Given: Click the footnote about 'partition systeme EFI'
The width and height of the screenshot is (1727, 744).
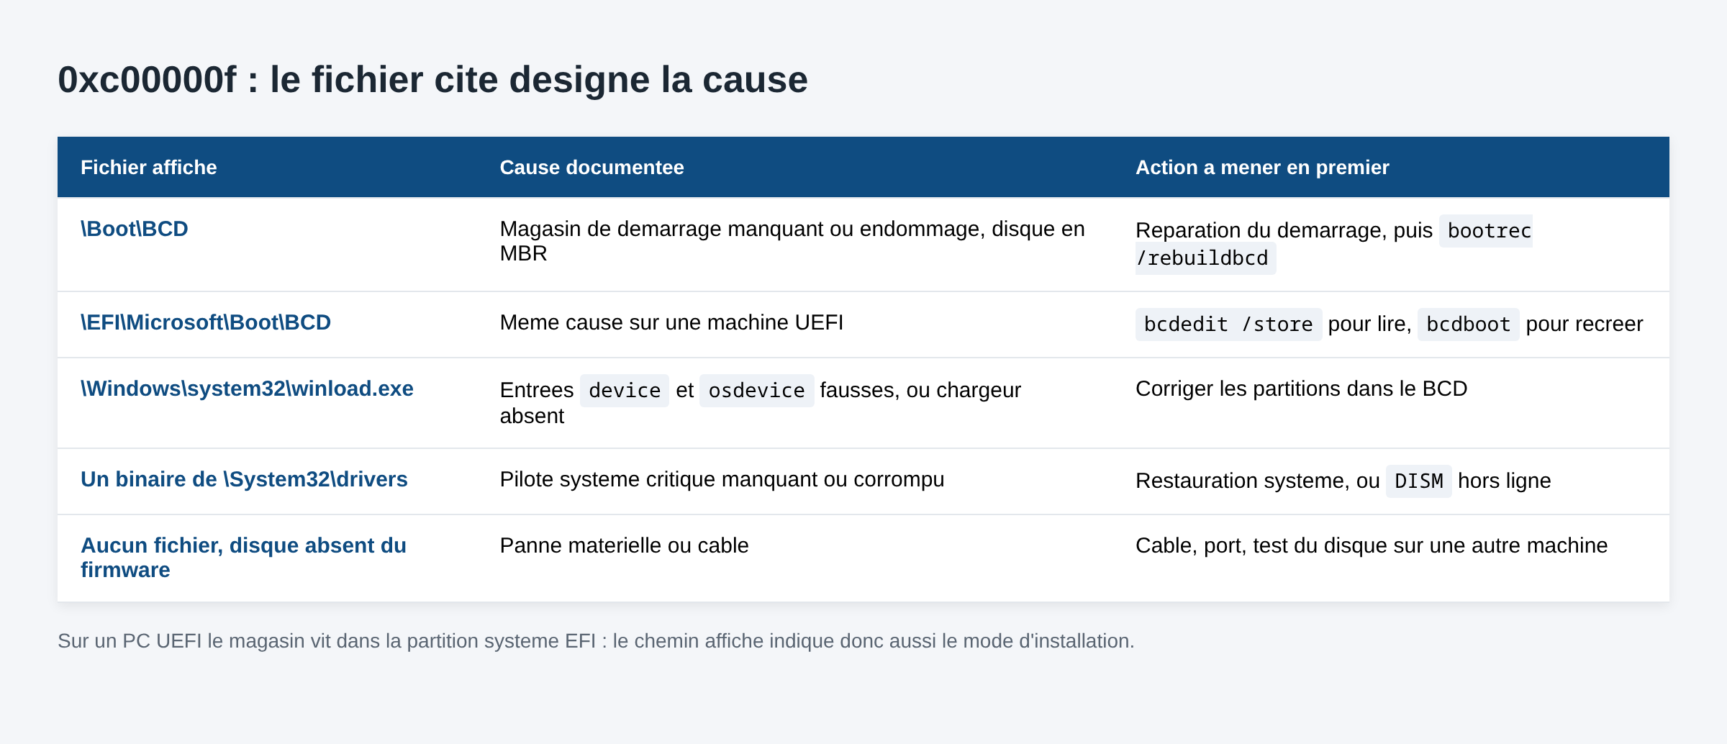Looking at the screenshot, I should pos(596,641).
